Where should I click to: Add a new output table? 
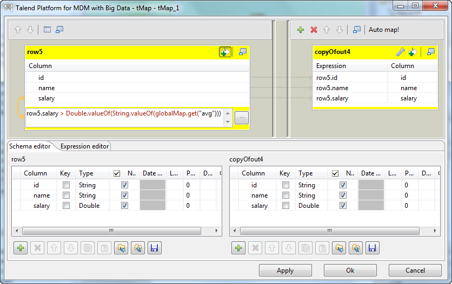301,30
